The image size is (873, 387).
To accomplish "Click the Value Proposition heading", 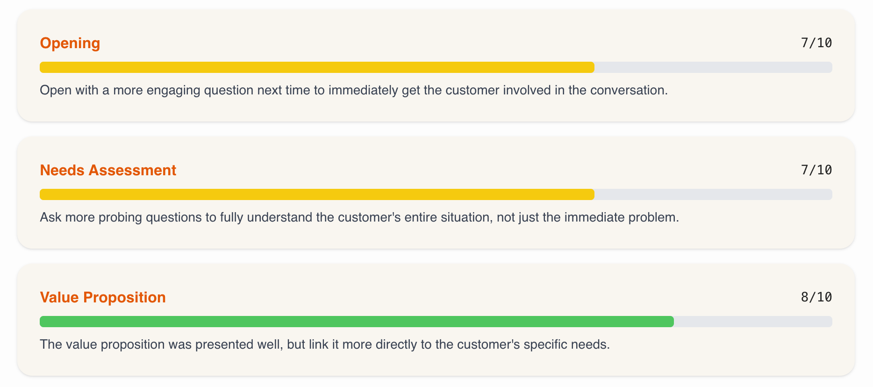I will point(103,297).
